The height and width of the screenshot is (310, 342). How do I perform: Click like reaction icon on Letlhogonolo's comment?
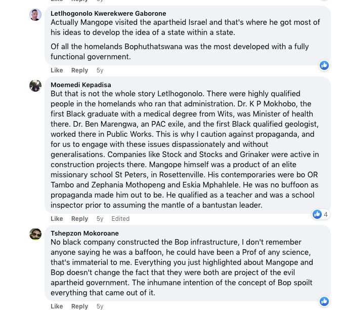click(x=324, y=65)
